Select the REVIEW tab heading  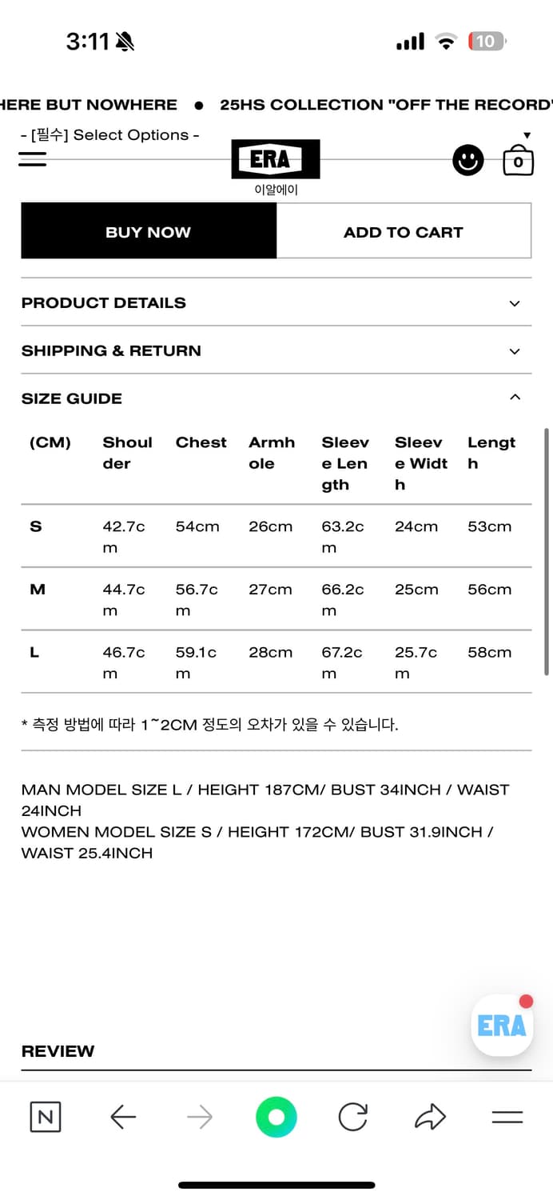click(x=58, y=1051)
